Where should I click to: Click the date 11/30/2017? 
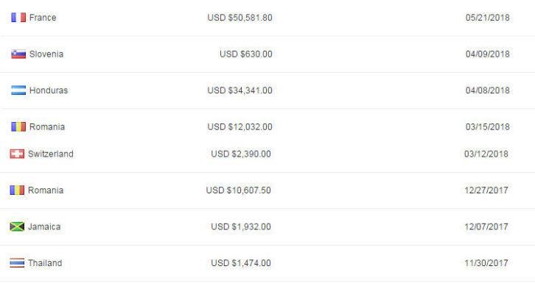click(x=486, y=263)
